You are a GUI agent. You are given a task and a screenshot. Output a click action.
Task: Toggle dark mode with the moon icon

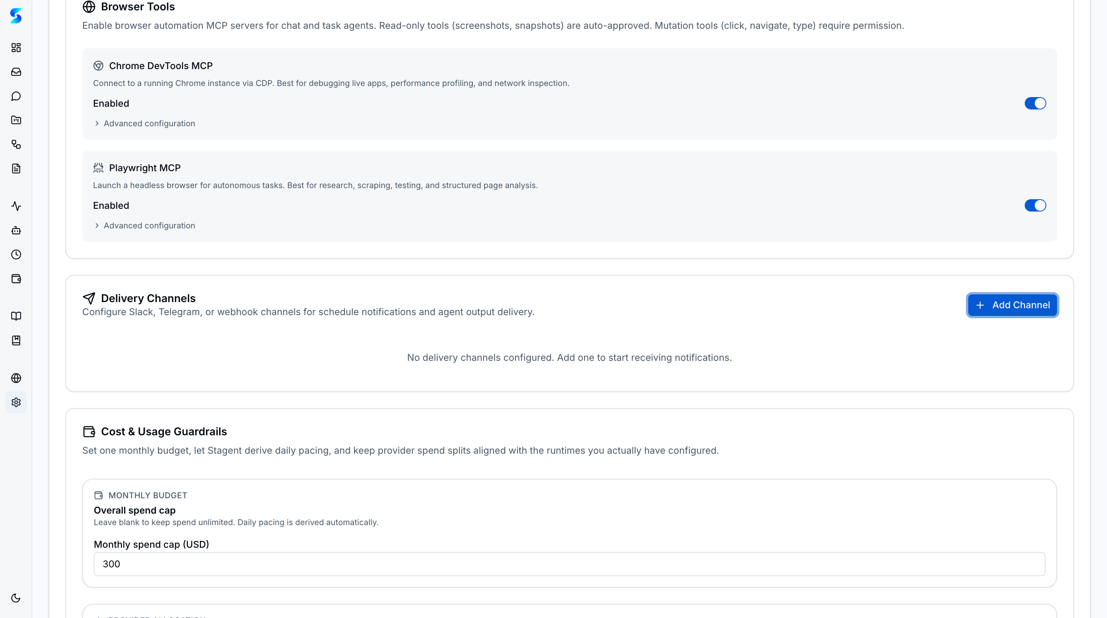point(16,598)
